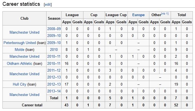Open the Oldham Athletic club link
Screen dimensions: 195x111
click(x=19, y=63)
